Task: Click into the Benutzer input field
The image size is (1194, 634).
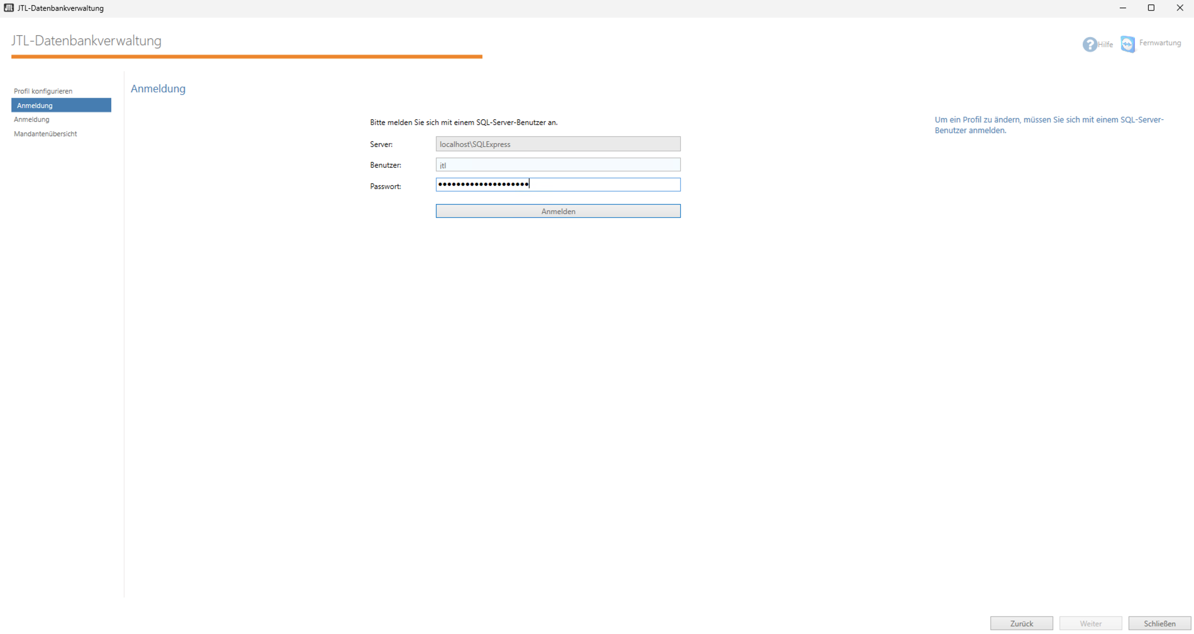Action: coord(558,165)
